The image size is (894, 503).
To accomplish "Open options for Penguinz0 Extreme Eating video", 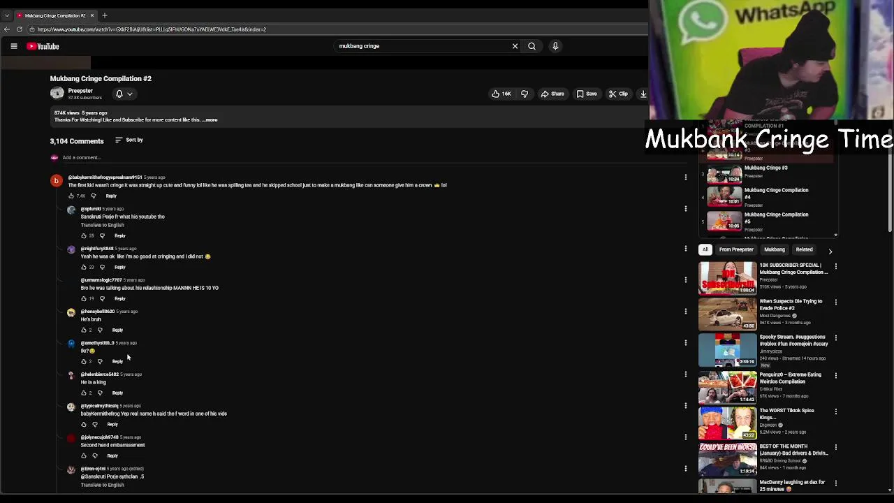I will coord(835,375).
